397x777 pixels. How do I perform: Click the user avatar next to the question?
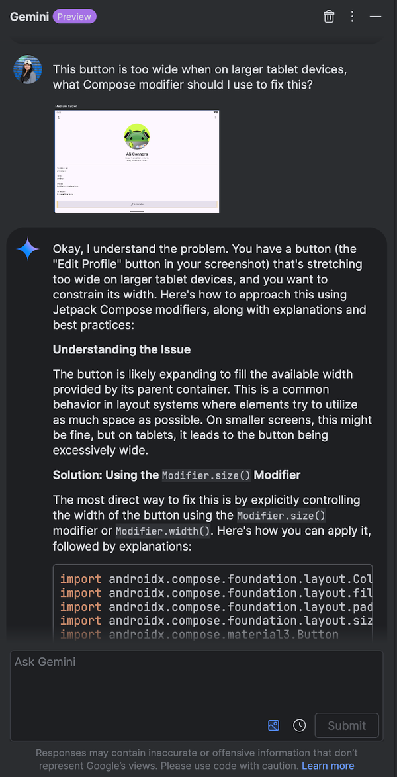27,69
